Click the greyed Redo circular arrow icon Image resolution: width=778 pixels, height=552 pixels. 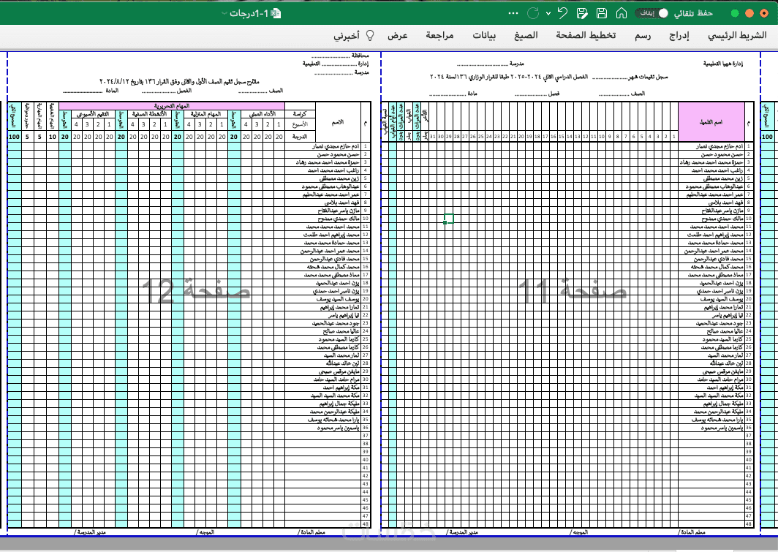(x=533, y=13)
